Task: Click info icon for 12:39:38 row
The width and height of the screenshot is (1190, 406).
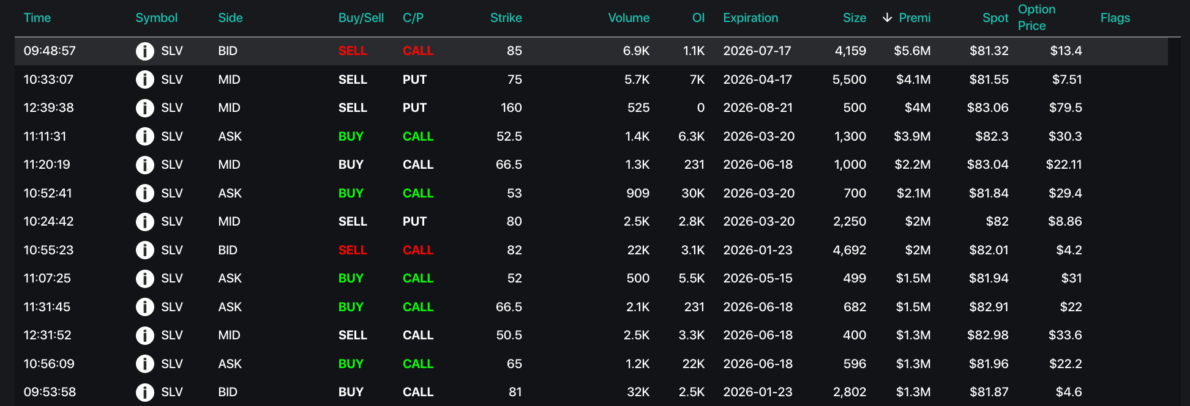Action: pos(144,108)
